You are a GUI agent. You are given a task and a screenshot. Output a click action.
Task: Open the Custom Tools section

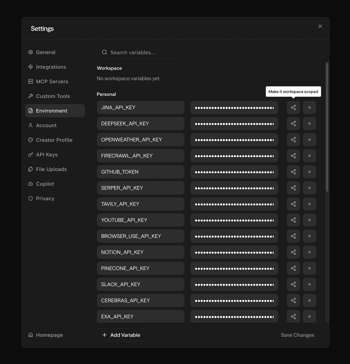coord(53,96)
